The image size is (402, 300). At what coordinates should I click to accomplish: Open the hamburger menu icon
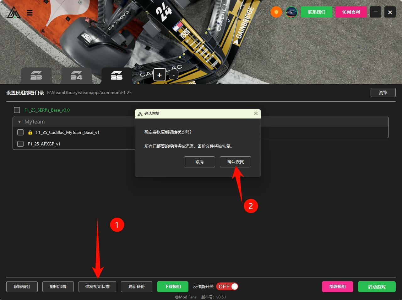[x=30, y=13]
